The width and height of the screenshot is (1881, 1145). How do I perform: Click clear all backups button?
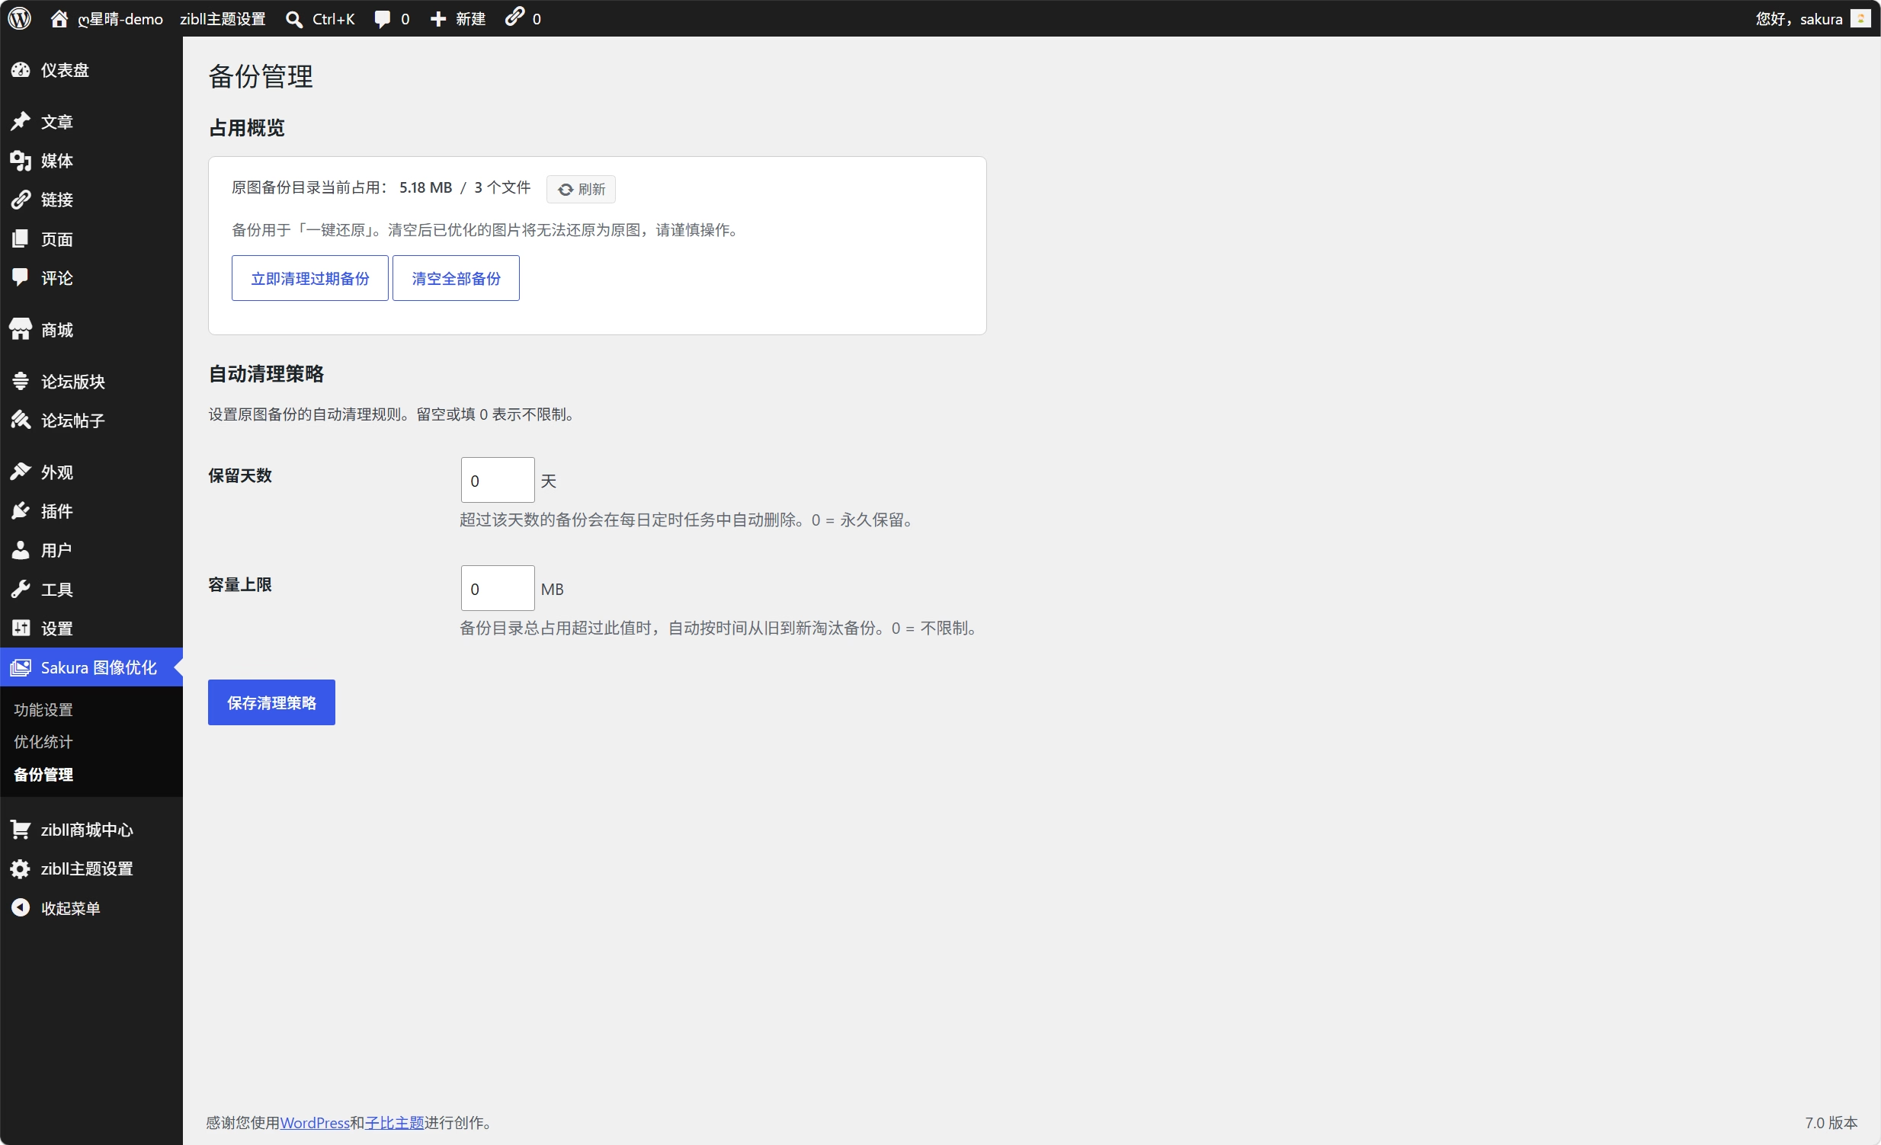pyautogui.click(x=456, y=278)
